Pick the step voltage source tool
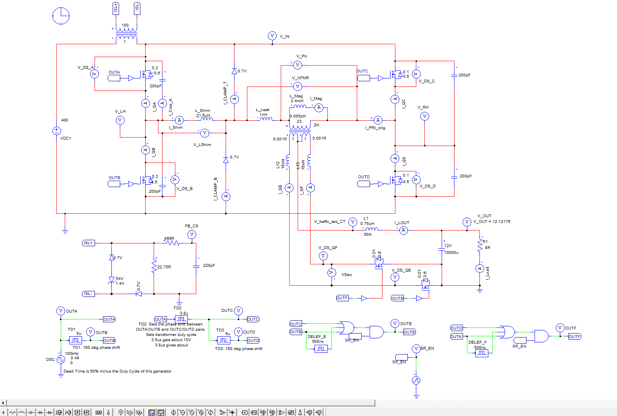Viewport: 617px width, 416px height. coord(210,412)
